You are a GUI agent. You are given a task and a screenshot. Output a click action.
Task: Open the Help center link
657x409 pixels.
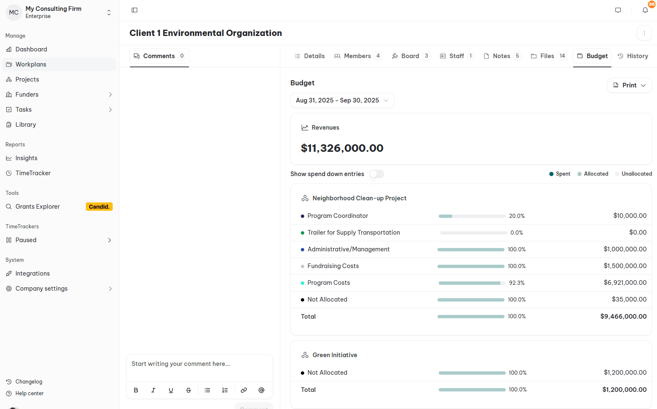(29, 394)
